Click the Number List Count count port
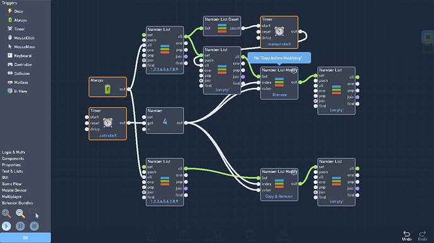The height and width of the screenshot is (243, 434). (243, 28)
